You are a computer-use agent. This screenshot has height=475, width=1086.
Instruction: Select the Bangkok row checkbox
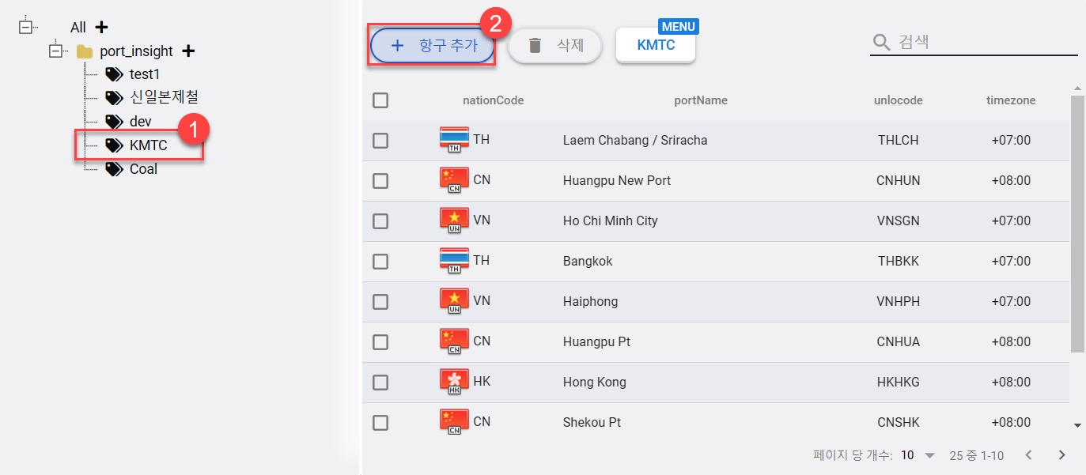tap(380, 262)
